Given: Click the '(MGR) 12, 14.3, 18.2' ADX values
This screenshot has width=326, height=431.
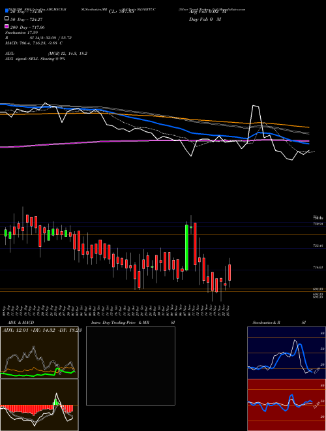Looking at the screenshot, I should click(x=67, y=54).
